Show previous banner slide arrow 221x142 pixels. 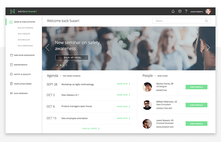47,47
